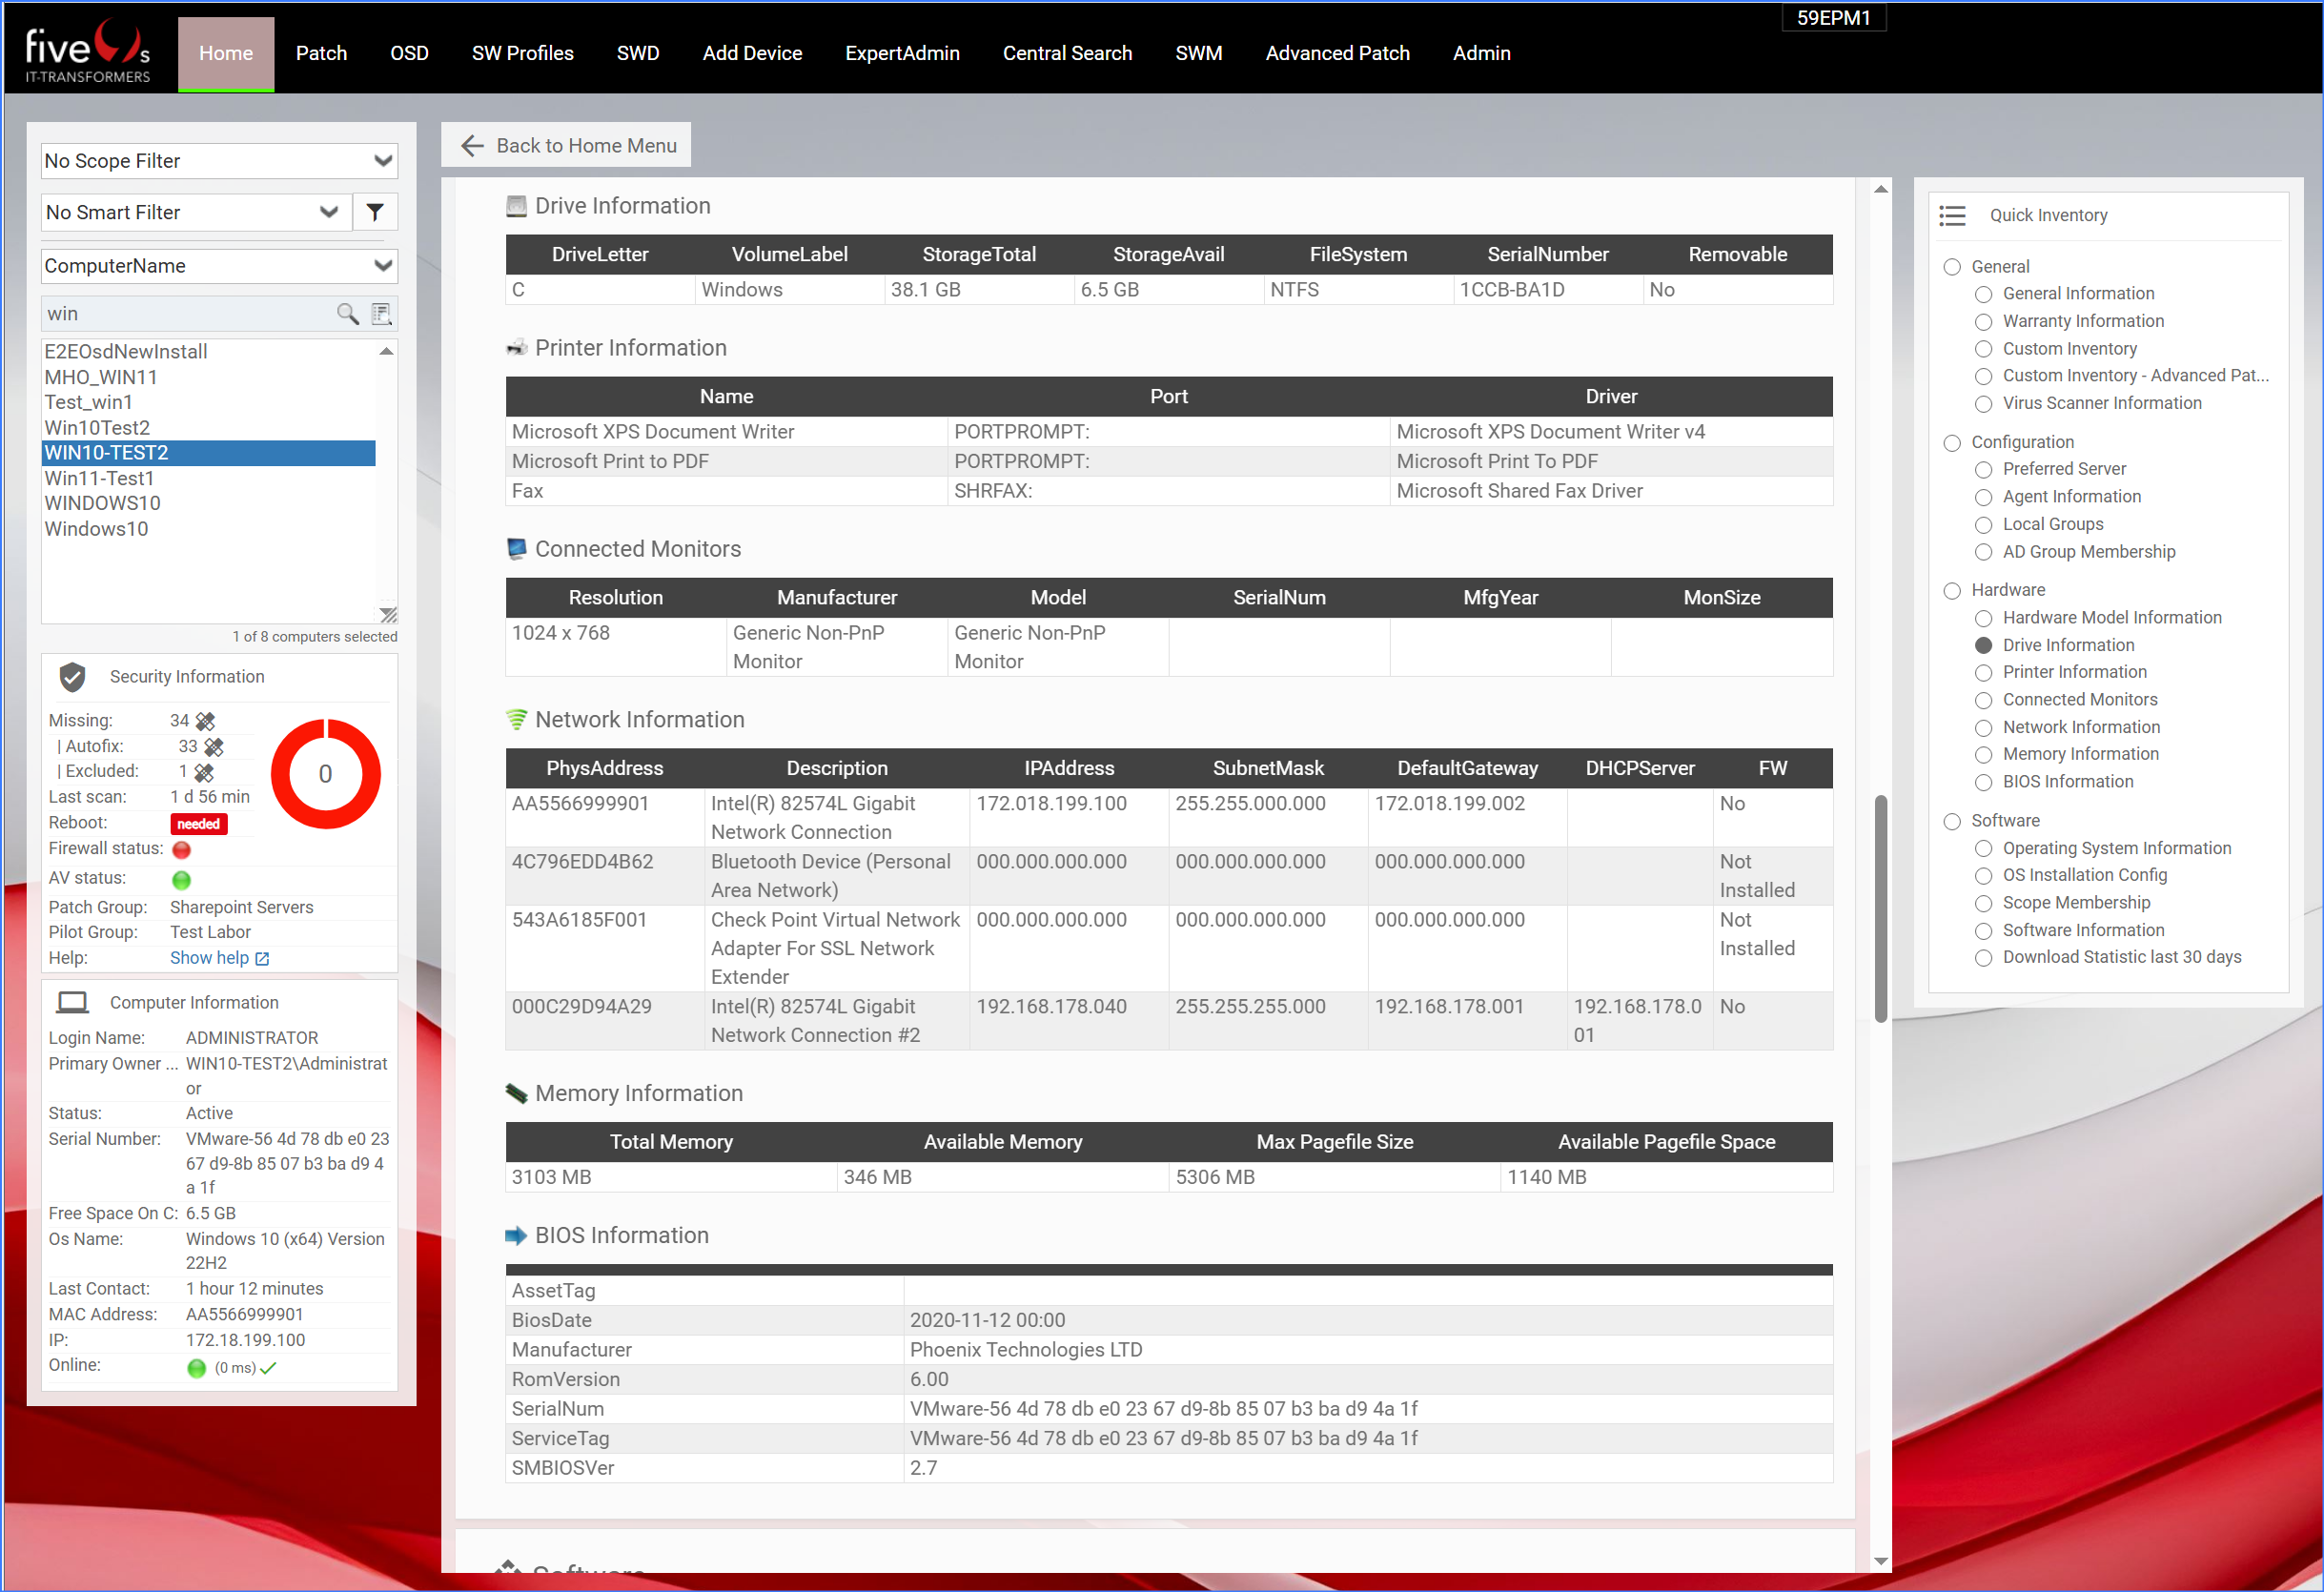
Task: Select the Network Information radio button
Action: point(1983,727)
